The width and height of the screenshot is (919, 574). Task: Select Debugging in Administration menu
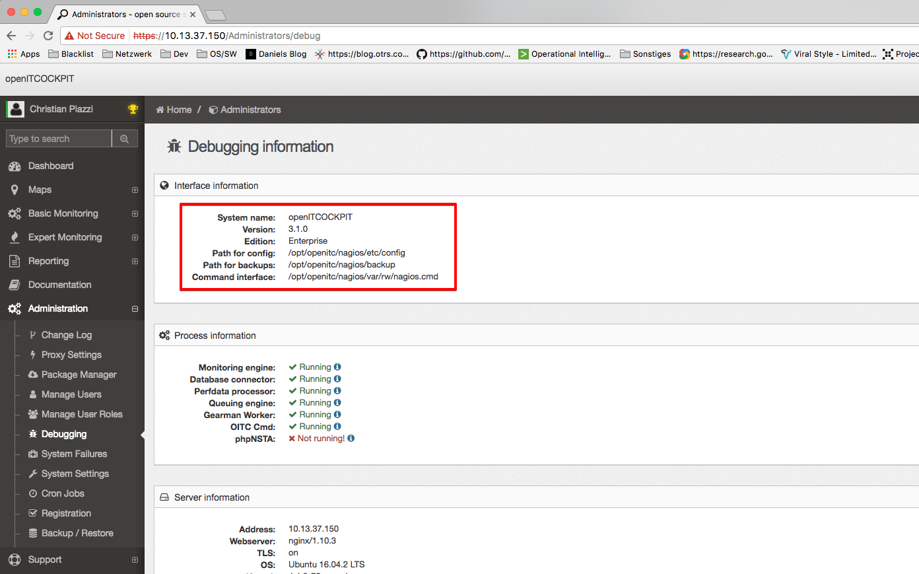coord(64,434)
